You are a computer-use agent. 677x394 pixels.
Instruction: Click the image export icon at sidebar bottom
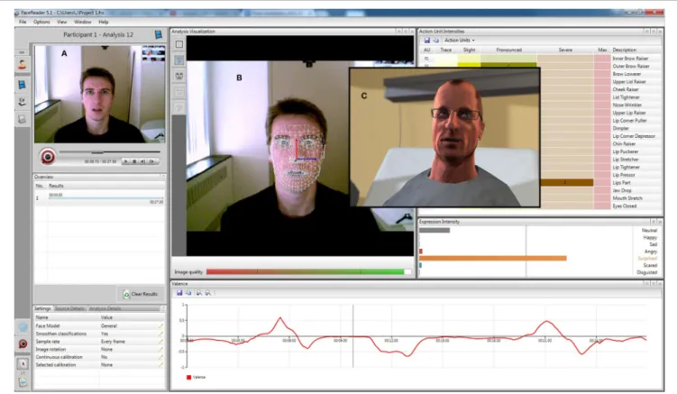23,382
